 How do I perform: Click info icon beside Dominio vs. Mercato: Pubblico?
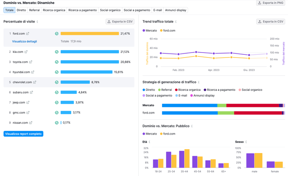192,126
